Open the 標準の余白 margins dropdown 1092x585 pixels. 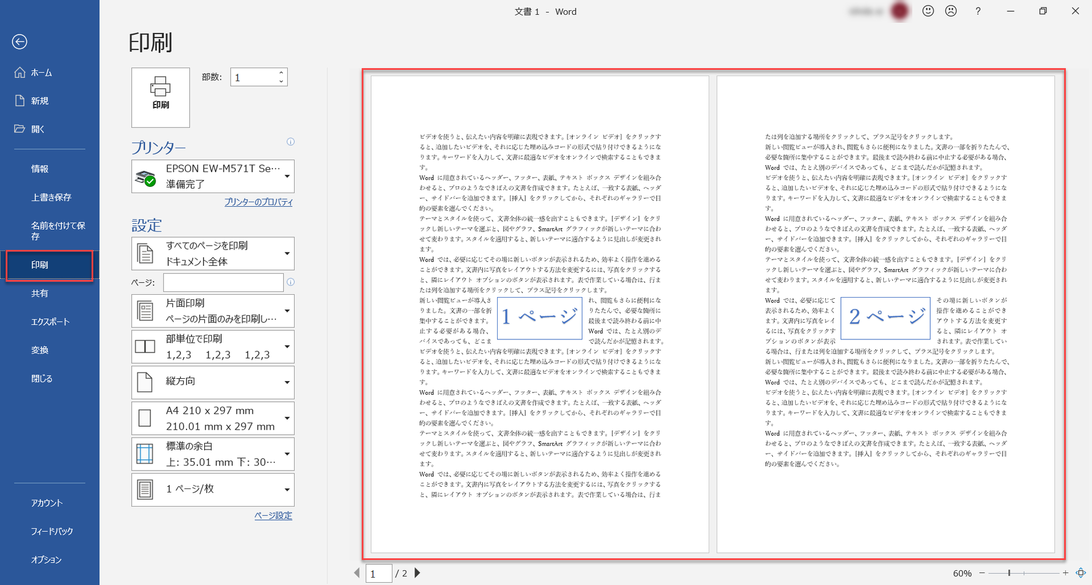(x=213, y=454)
